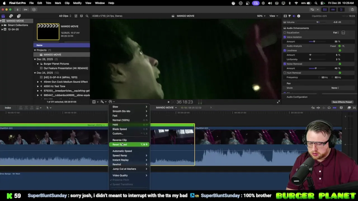Open the timeline Index button
This screenshot has width=358, height=201.
8,108
